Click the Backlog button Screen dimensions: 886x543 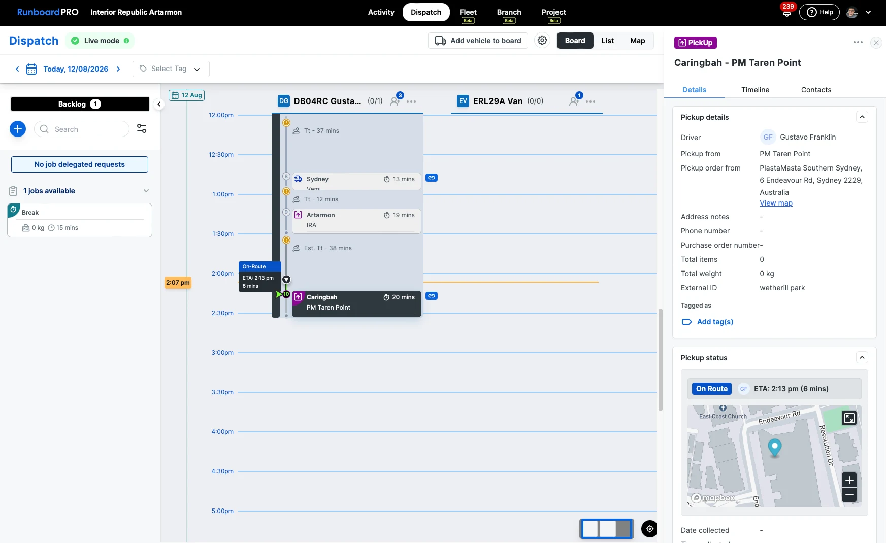[80, 104]
